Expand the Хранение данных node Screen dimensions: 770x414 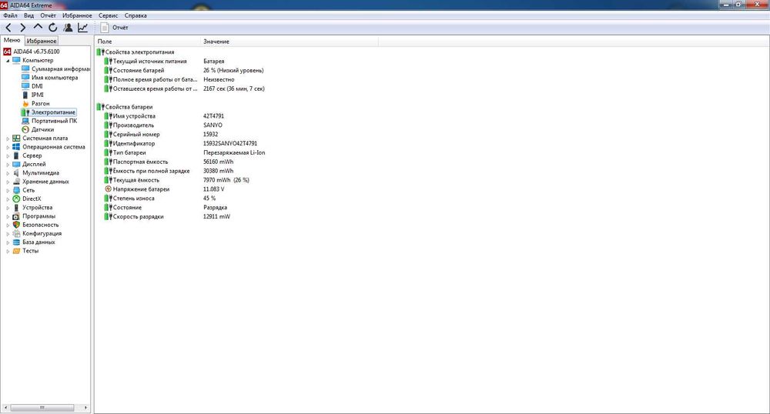click(8, 182)
